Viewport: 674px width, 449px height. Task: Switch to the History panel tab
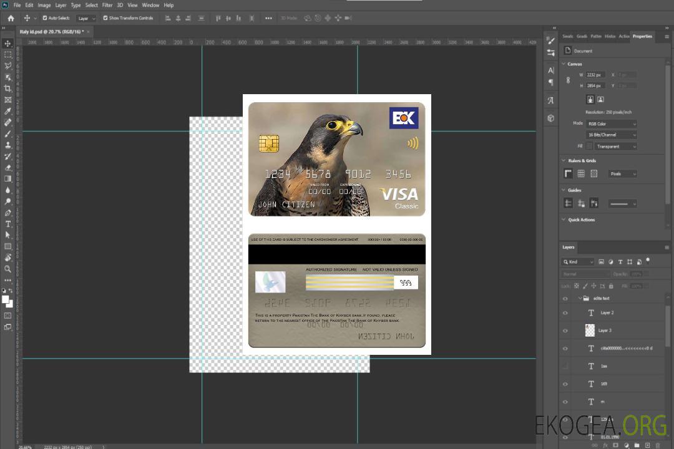[x=610, y=36]
